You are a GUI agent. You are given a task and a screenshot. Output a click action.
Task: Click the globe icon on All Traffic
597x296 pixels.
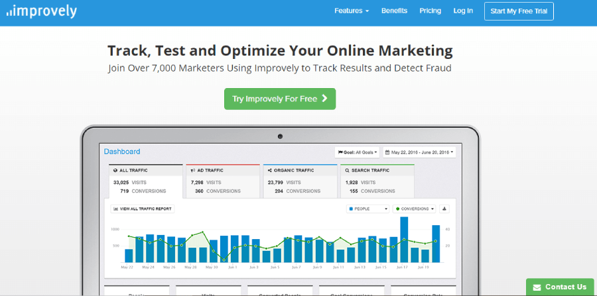click(115, 171)
